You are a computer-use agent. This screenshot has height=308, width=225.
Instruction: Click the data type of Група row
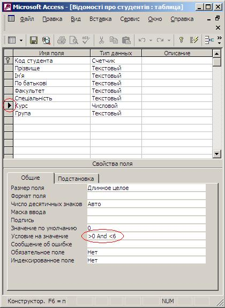tap(116, 113)
